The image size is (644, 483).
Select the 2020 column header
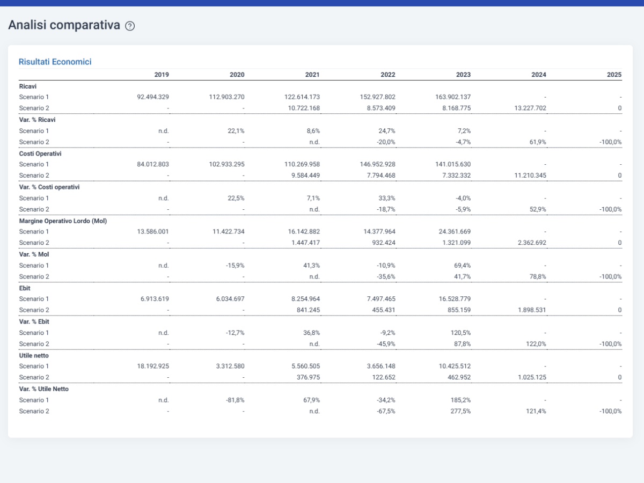(x=237, y=75)
